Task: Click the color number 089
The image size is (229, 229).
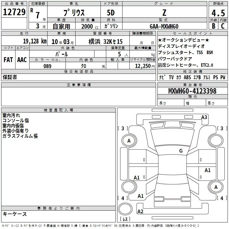Action: pyautogui.click(x=47, y=66)
